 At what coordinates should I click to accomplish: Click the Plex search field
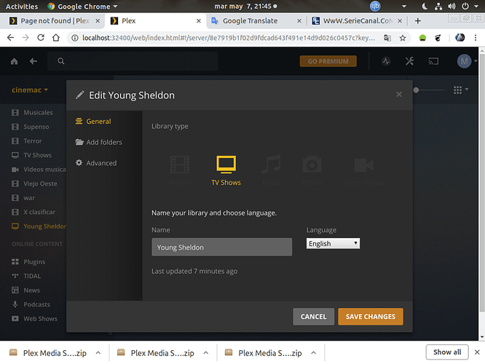133,61
